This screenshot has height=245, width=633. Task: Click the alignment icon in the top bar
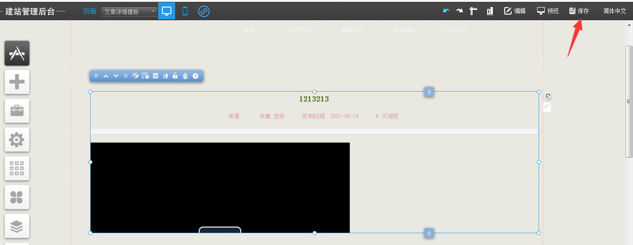[490, 11]
